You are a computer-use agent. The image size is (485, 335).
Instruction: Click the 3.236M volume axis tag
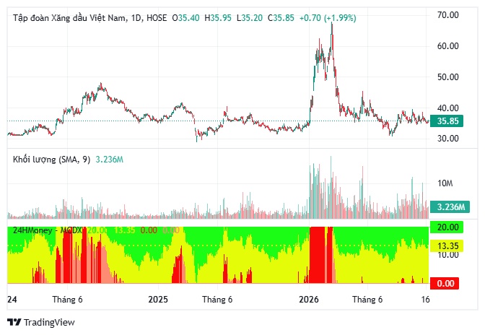coord(450,206)
